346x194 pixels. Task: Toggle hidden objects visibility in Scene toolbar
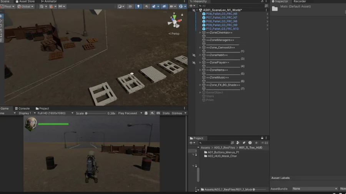point(164,7)
